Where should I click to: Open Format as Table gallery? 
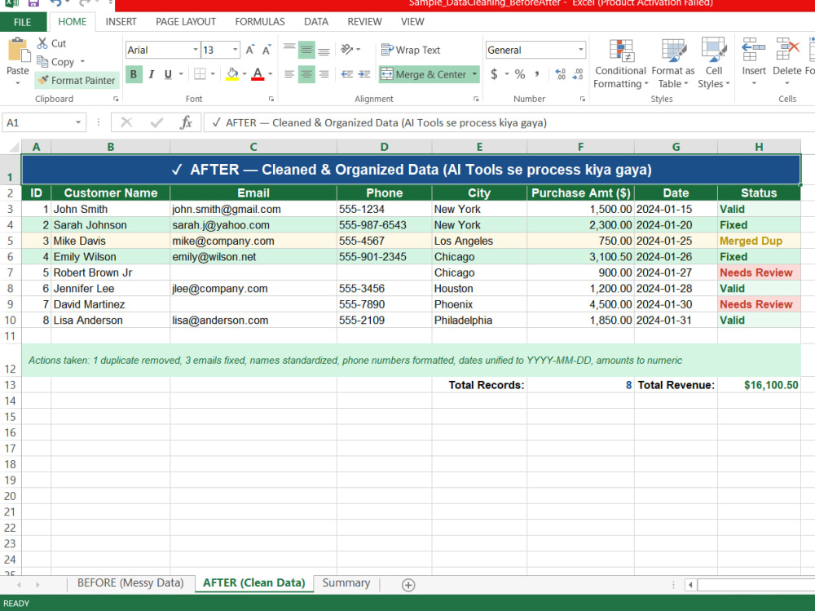coord(673,64)
